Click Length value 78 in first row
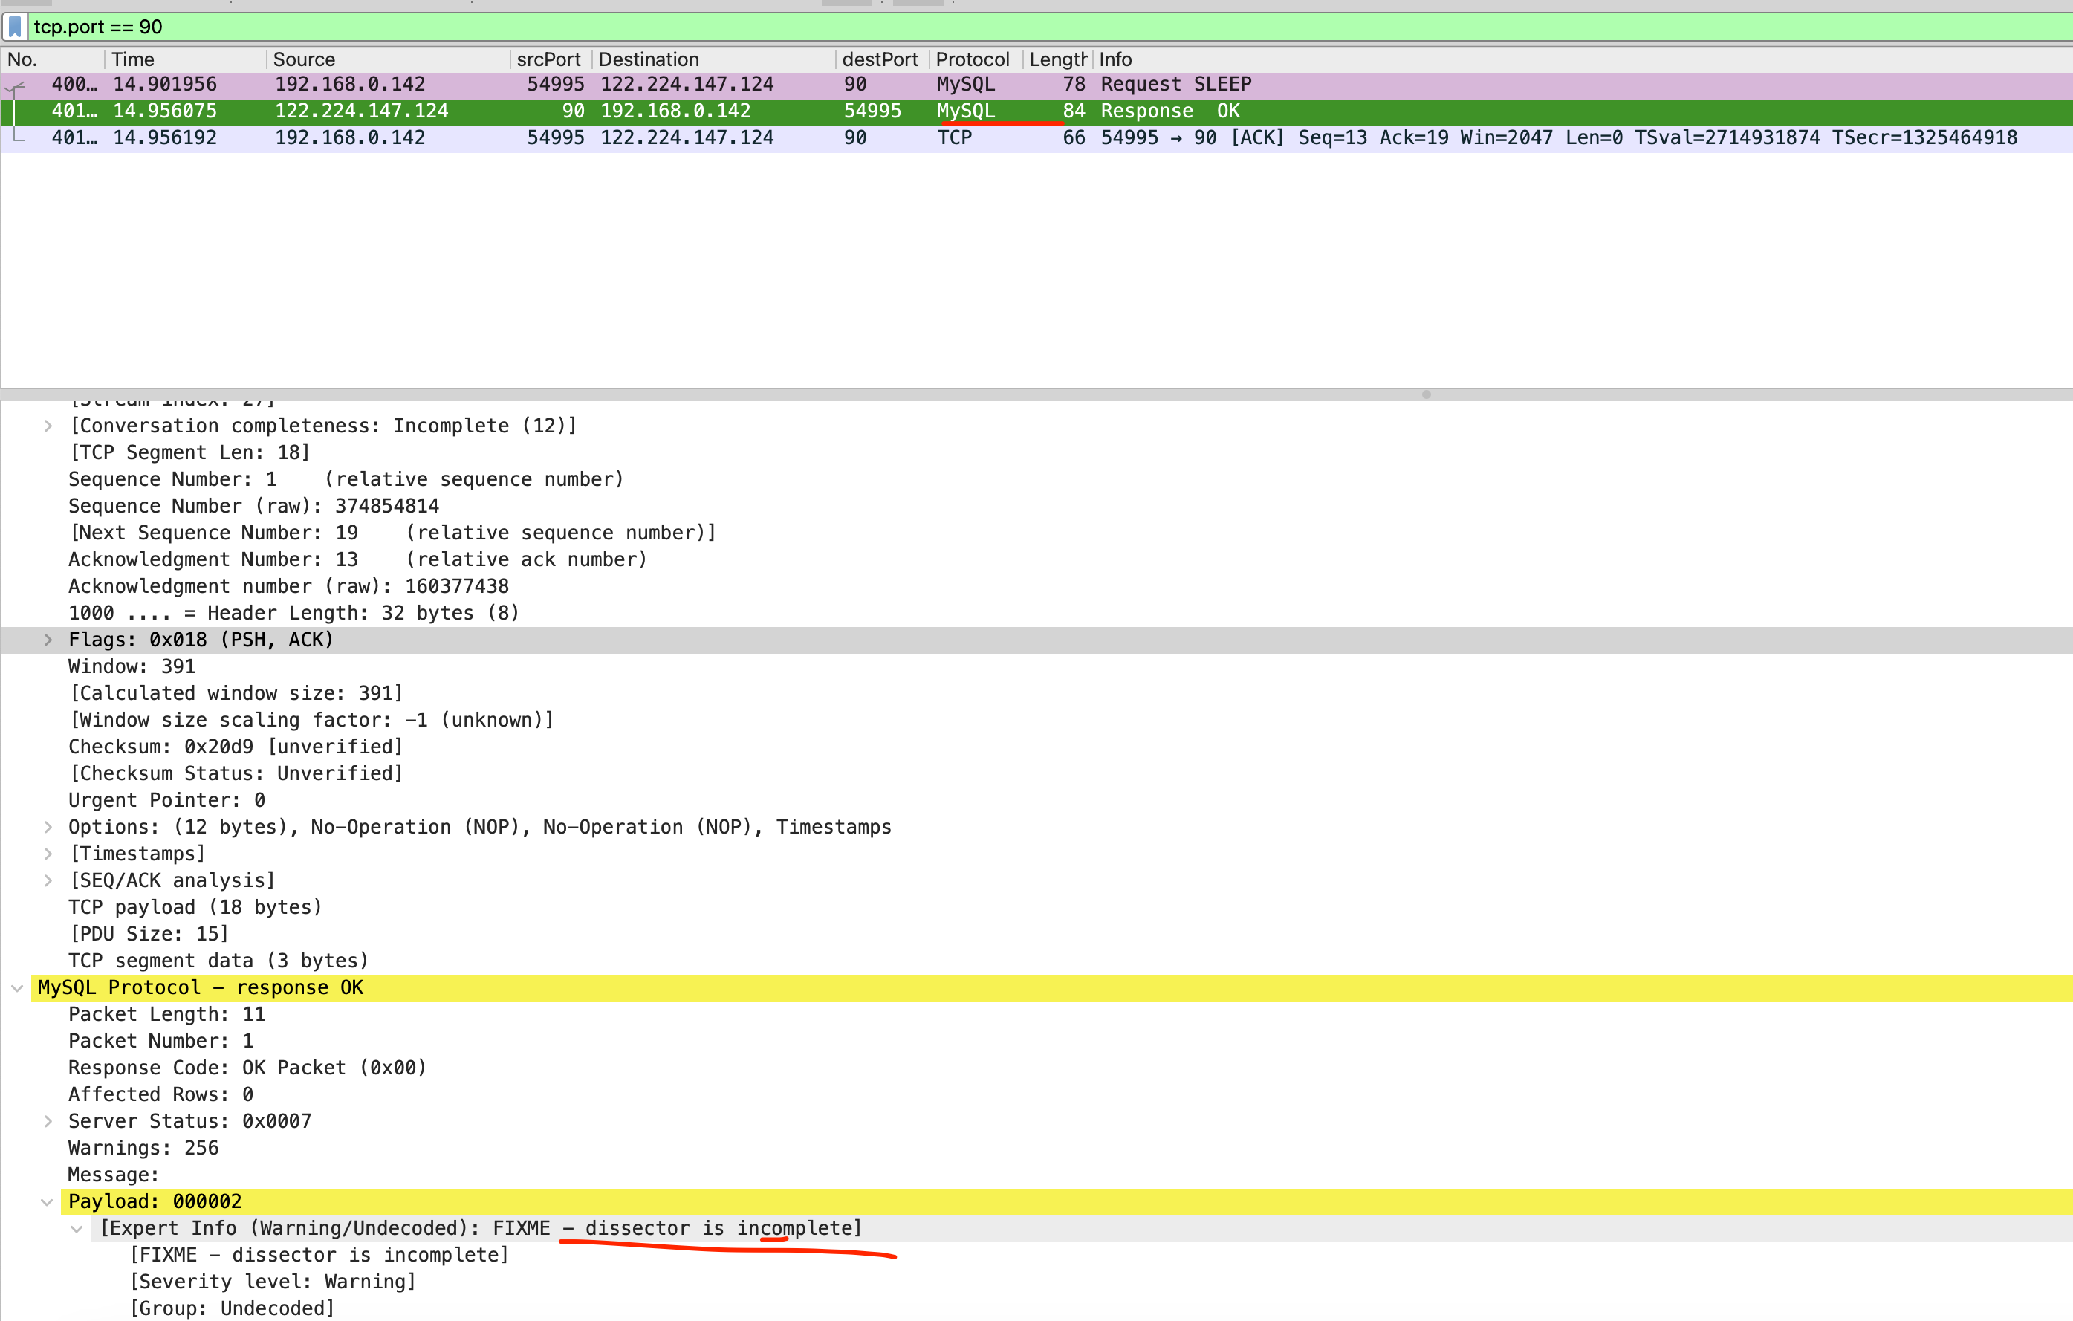 click(x=1074, y=85)
